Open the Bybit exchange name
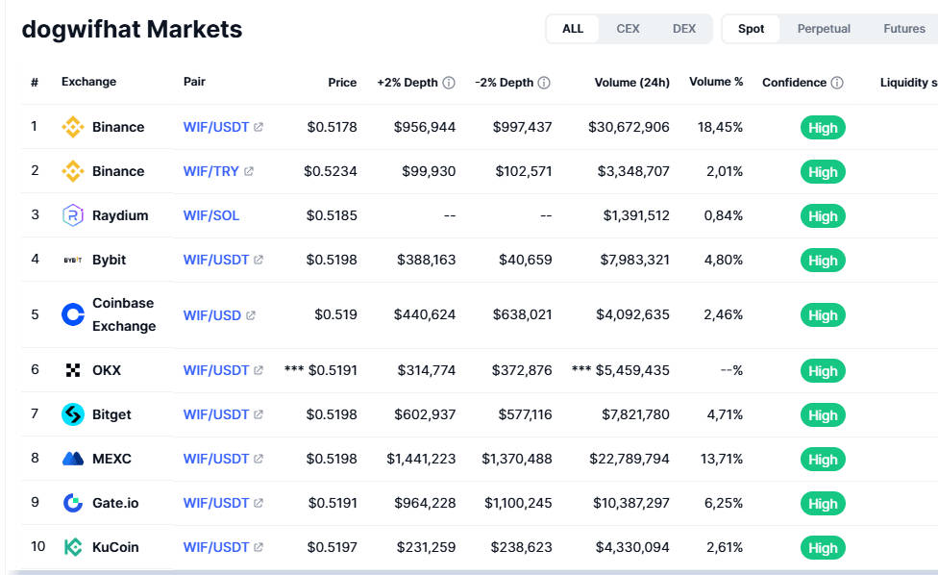 point(109,261)
